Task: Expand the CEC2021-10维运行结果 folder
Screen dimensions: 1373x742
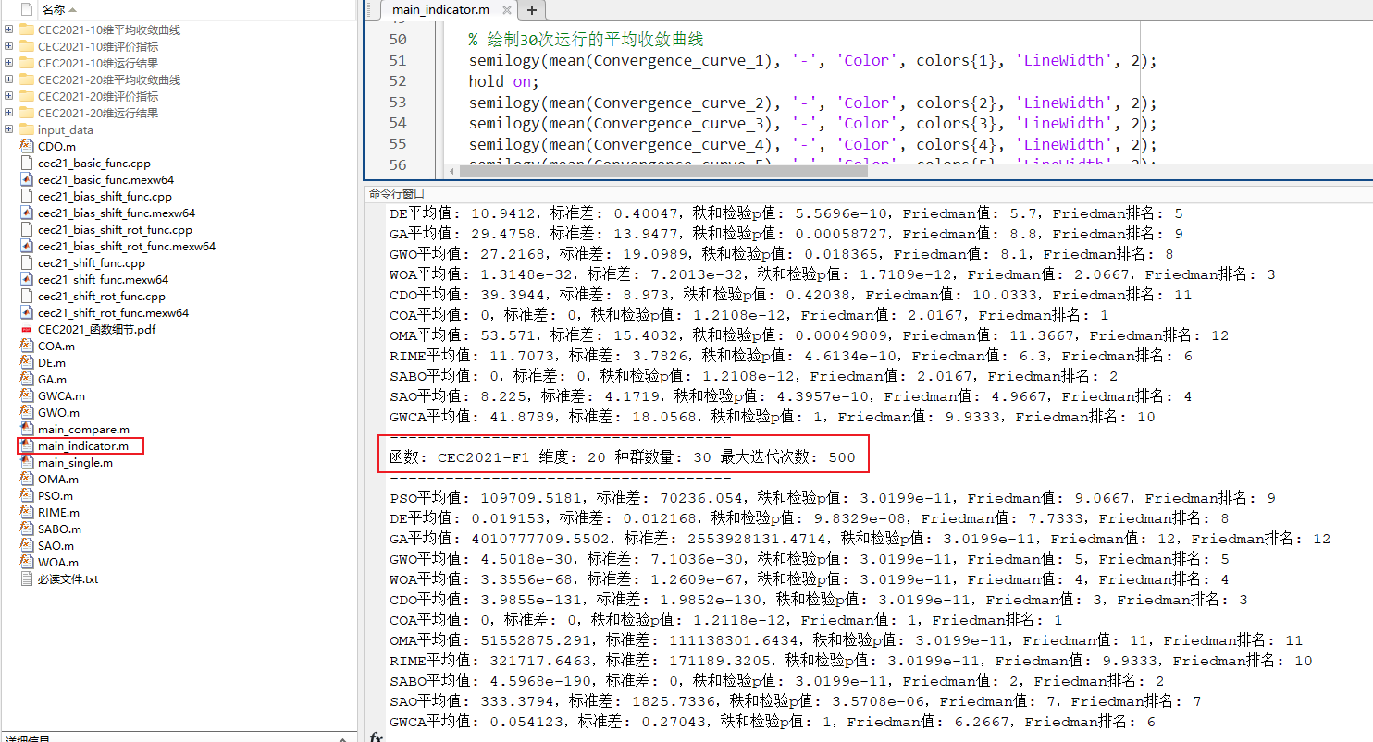Action: pyautogui.click(x=7, y=62)
